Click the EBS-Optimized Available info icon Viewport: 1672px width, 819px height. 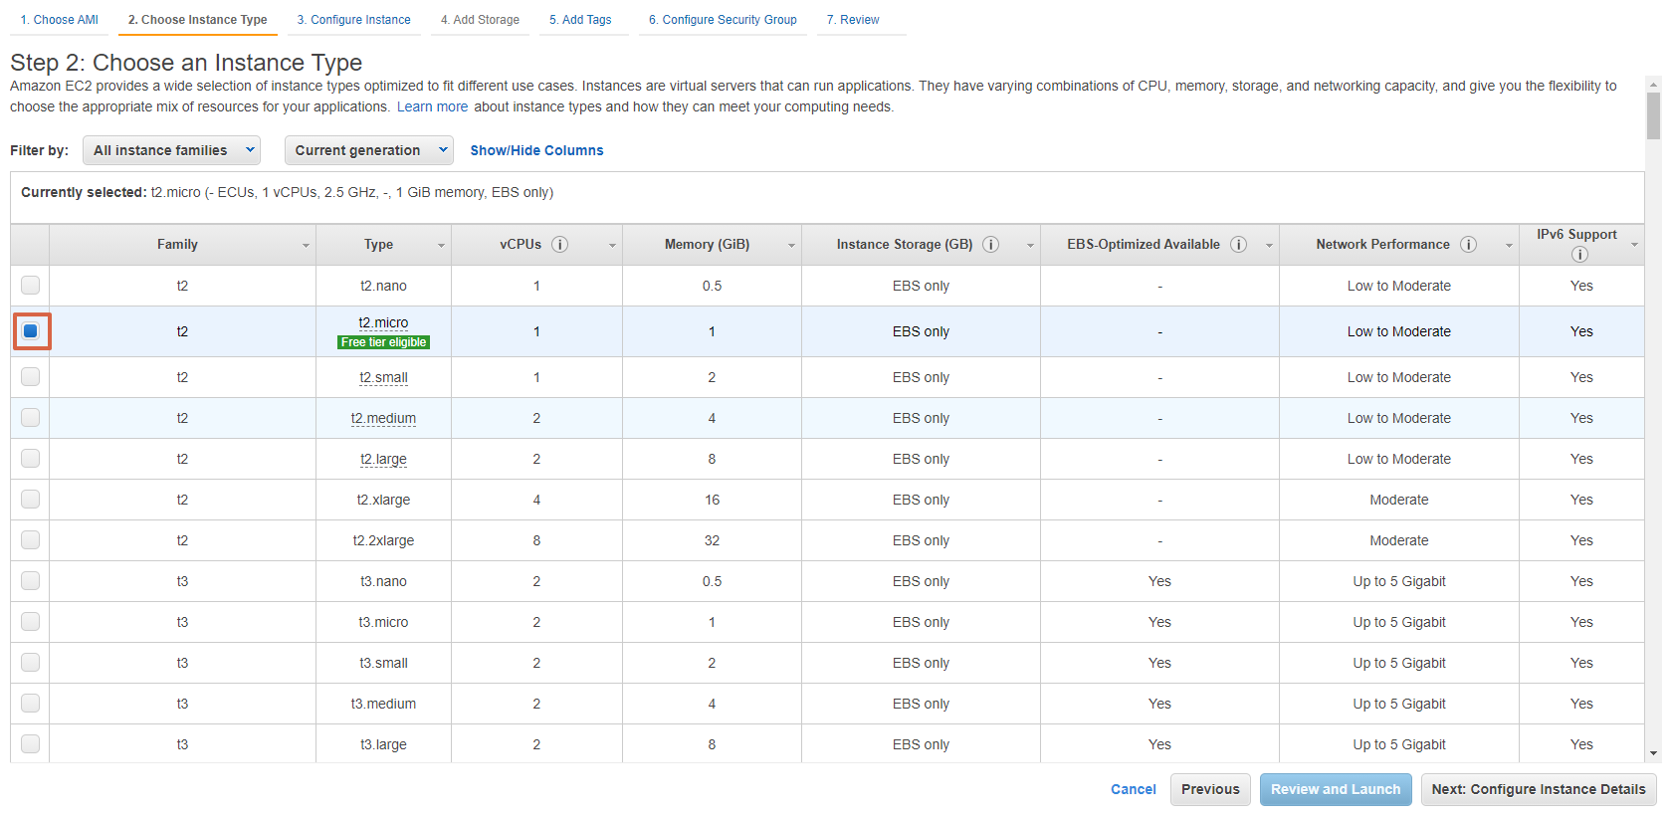pos(1239,245)
